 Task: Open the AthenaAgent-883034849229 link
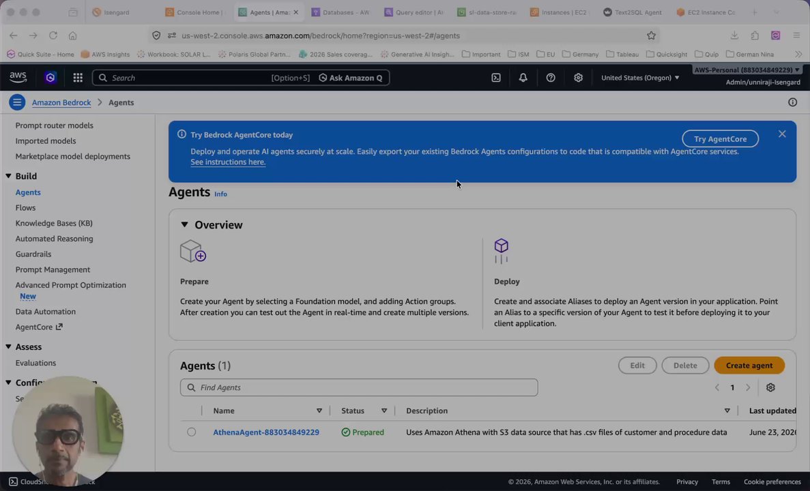coord(266,432)
